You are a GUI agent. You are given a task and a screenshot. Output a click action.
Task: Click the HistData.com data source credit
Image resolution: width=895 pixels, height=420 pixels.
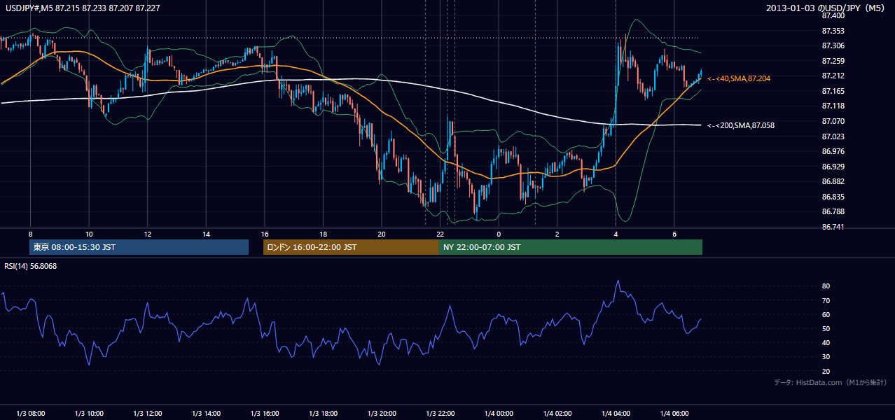click(x=830, y=382)
